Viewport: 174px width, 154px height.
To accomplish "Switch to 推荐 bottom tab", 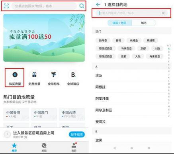I will click(14, 147).
